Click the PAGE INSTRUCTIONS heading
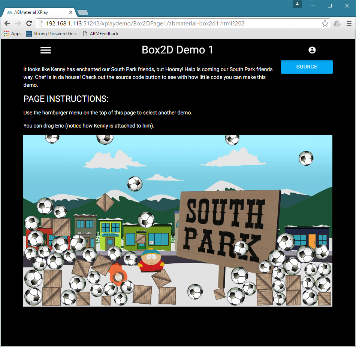Screen dimensions: 356x347 (x=66, y=99)
